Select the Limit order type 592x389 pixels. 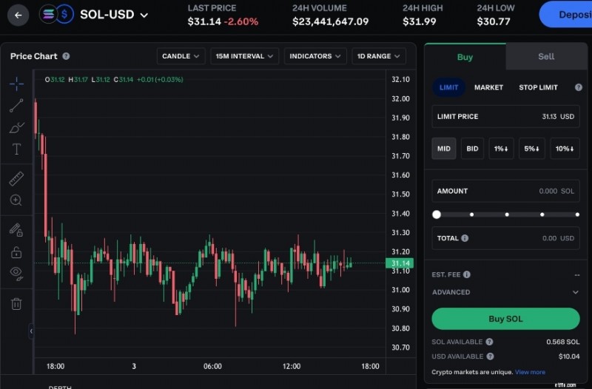pos(448,87)
